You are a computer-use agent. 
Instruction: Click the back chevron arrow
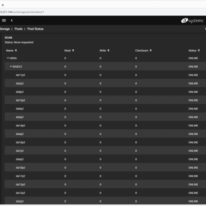point(12,20)
